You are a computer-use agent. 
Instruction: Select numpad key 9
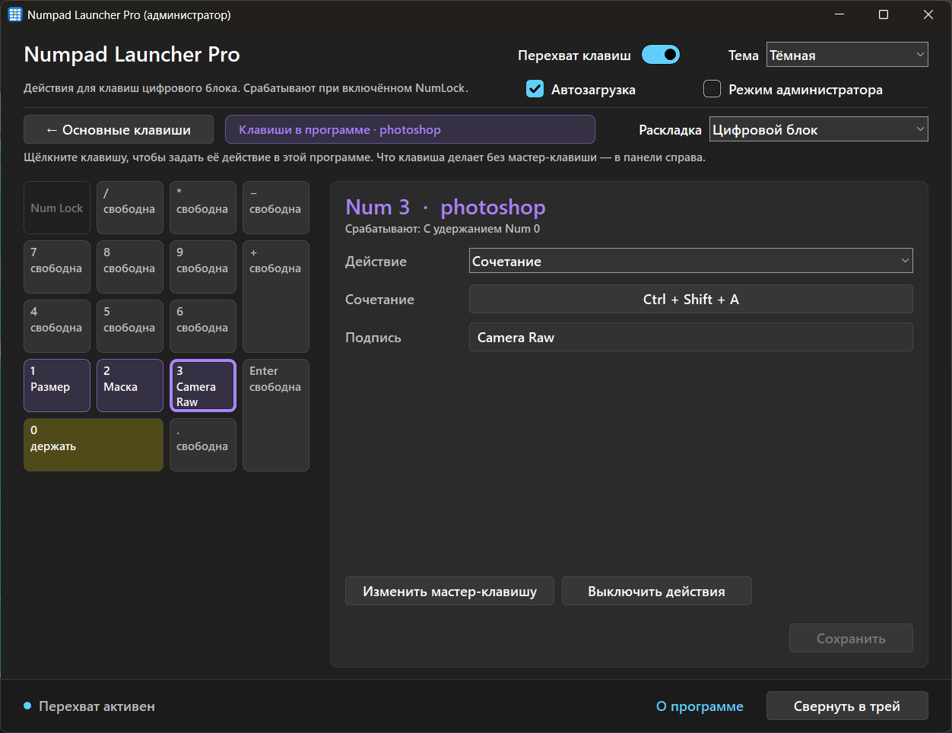[203, 267]
